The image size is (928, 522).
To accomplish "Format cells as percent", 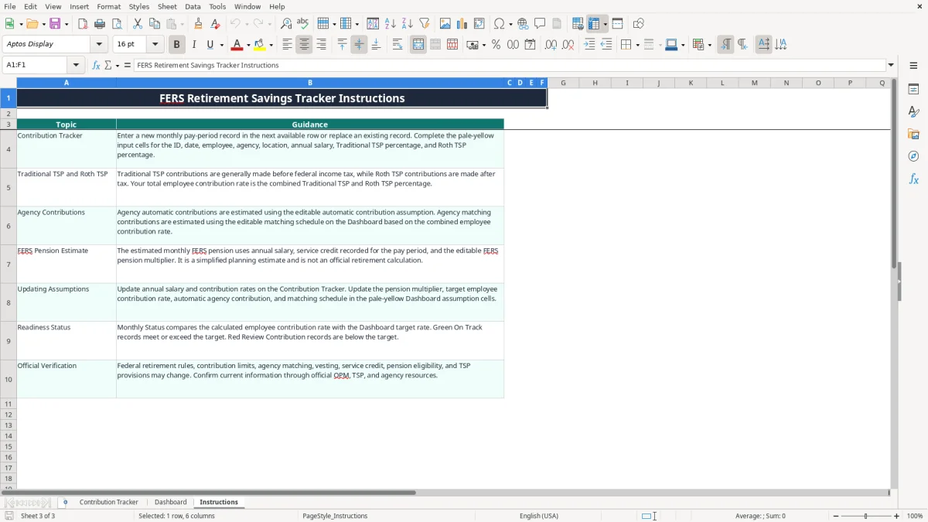I will [496, 45].
